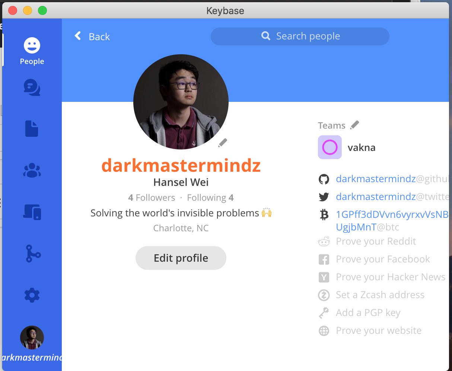Open Settings gear in sidebar

32,295
